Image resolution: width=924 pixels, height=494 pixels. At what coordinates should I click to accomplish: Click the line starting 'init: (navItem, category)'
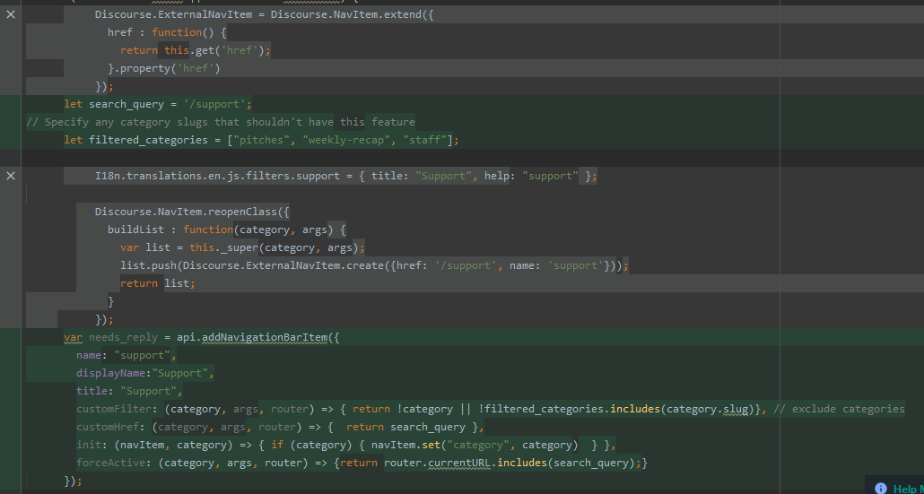click(x=346, y=445)
